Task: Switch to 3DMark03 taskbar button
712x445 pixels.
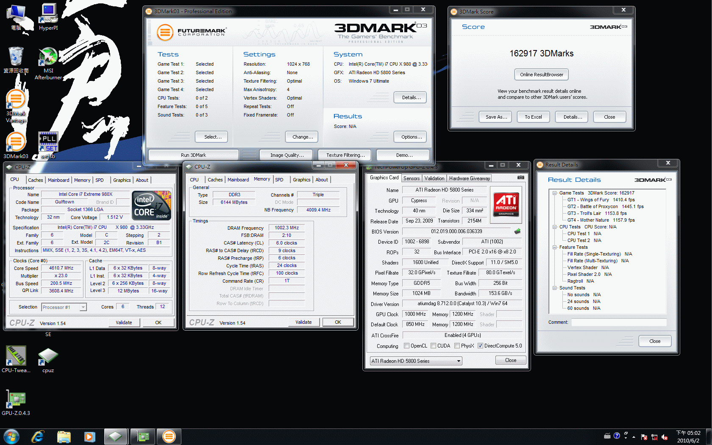Action: coord(169,437)
